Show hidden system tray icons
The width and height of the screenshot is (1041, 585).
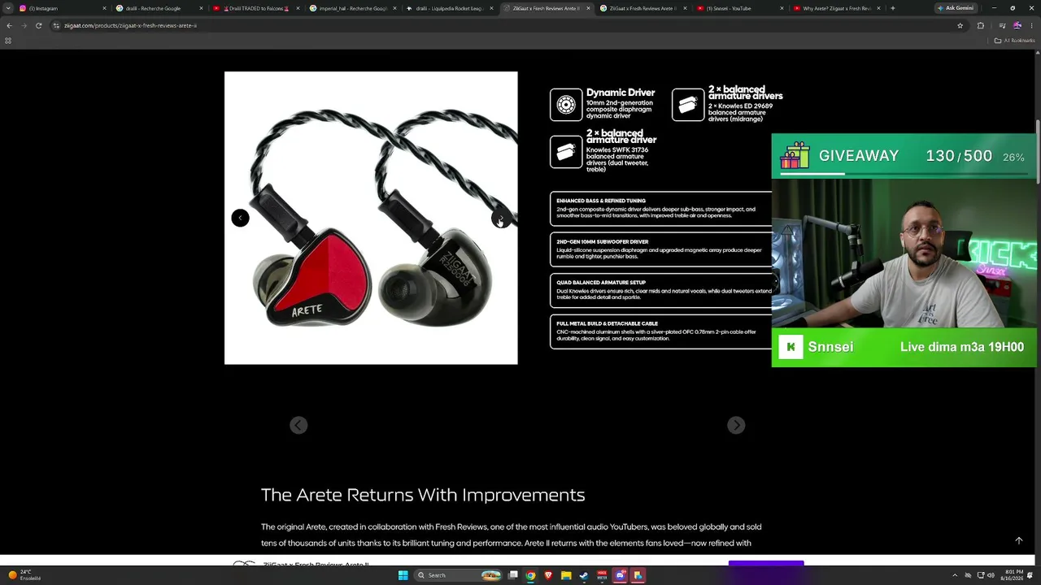click(x=955, y=575)
